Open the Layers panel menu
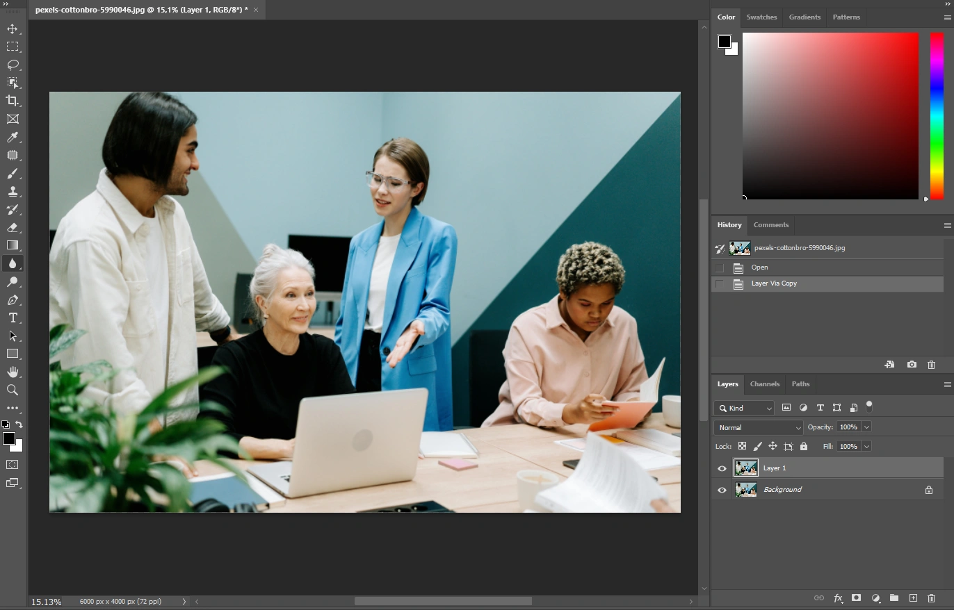954x610 pixels. click(x=947, y=384)
